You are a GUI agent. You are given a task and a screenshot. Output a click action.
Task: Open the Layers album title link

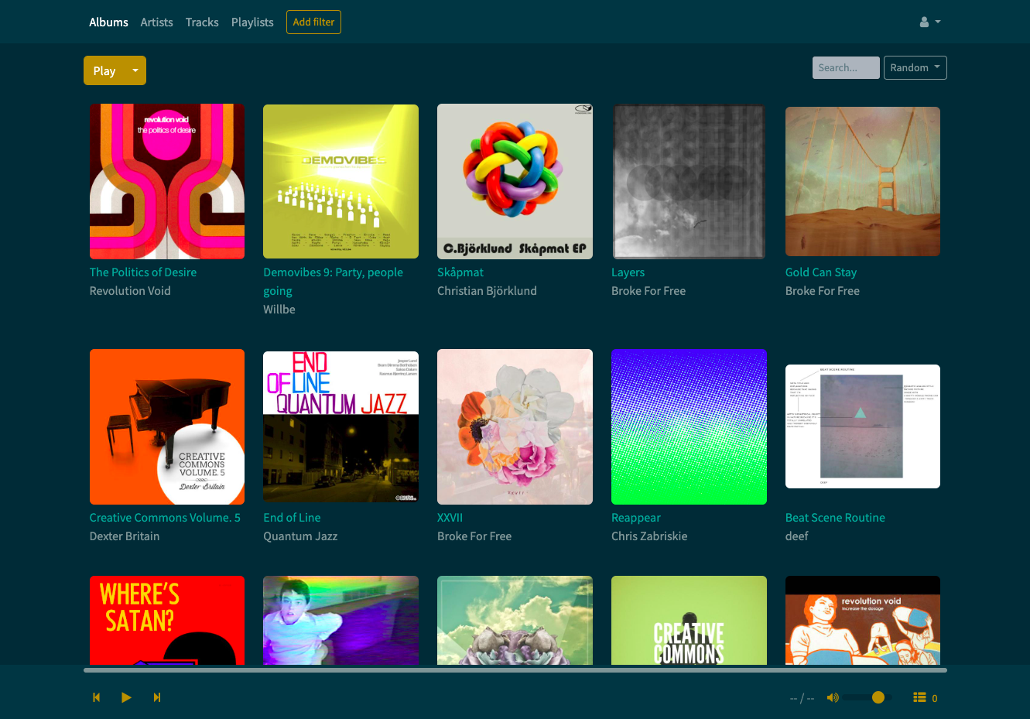point(628,272)
